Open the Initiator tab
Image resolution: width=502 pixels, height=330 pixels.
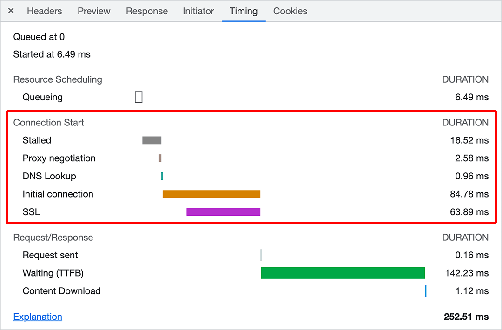click(198, 11)
